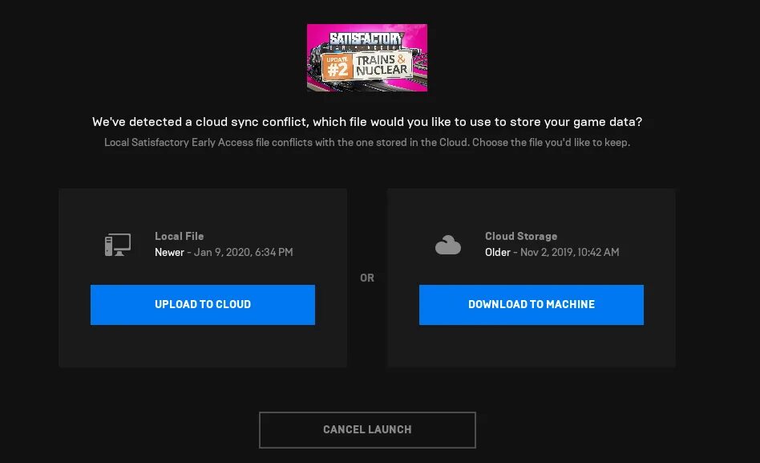
Task: Click the Download to Machine button
Action: pyautogui.click(x=532, y=305)
